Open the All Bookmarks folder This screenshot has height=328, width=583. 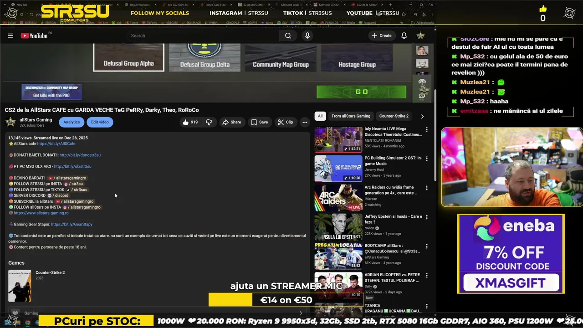[x=422, y=22]
